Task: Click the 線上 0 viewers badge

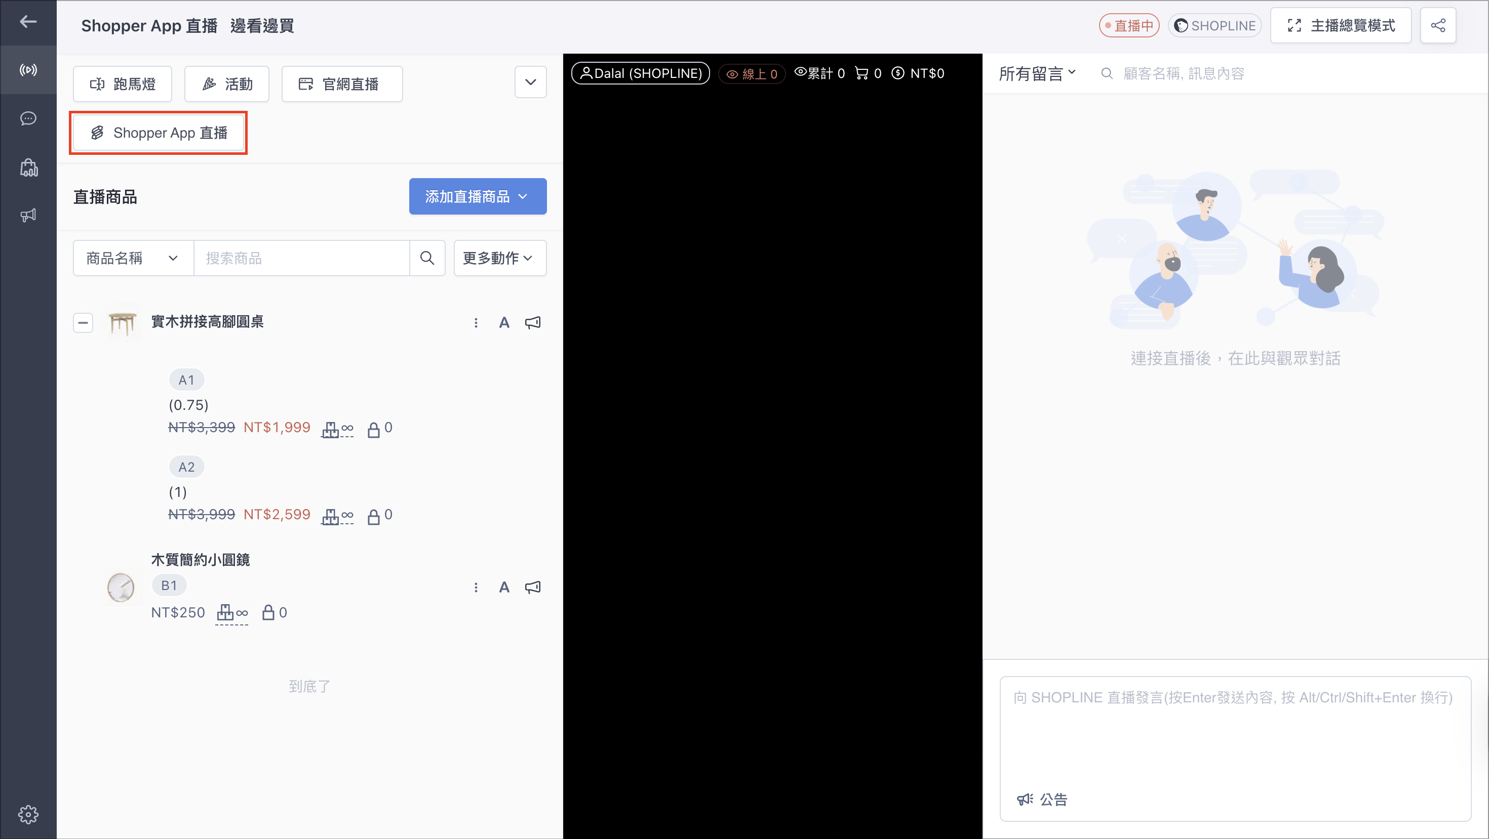Action: tap(752, 74)
